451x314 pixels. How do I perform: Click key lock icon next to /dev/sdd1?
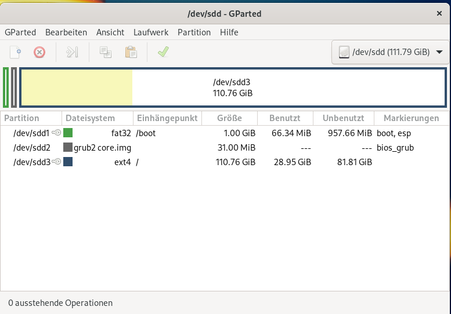(x=56, y=133)
